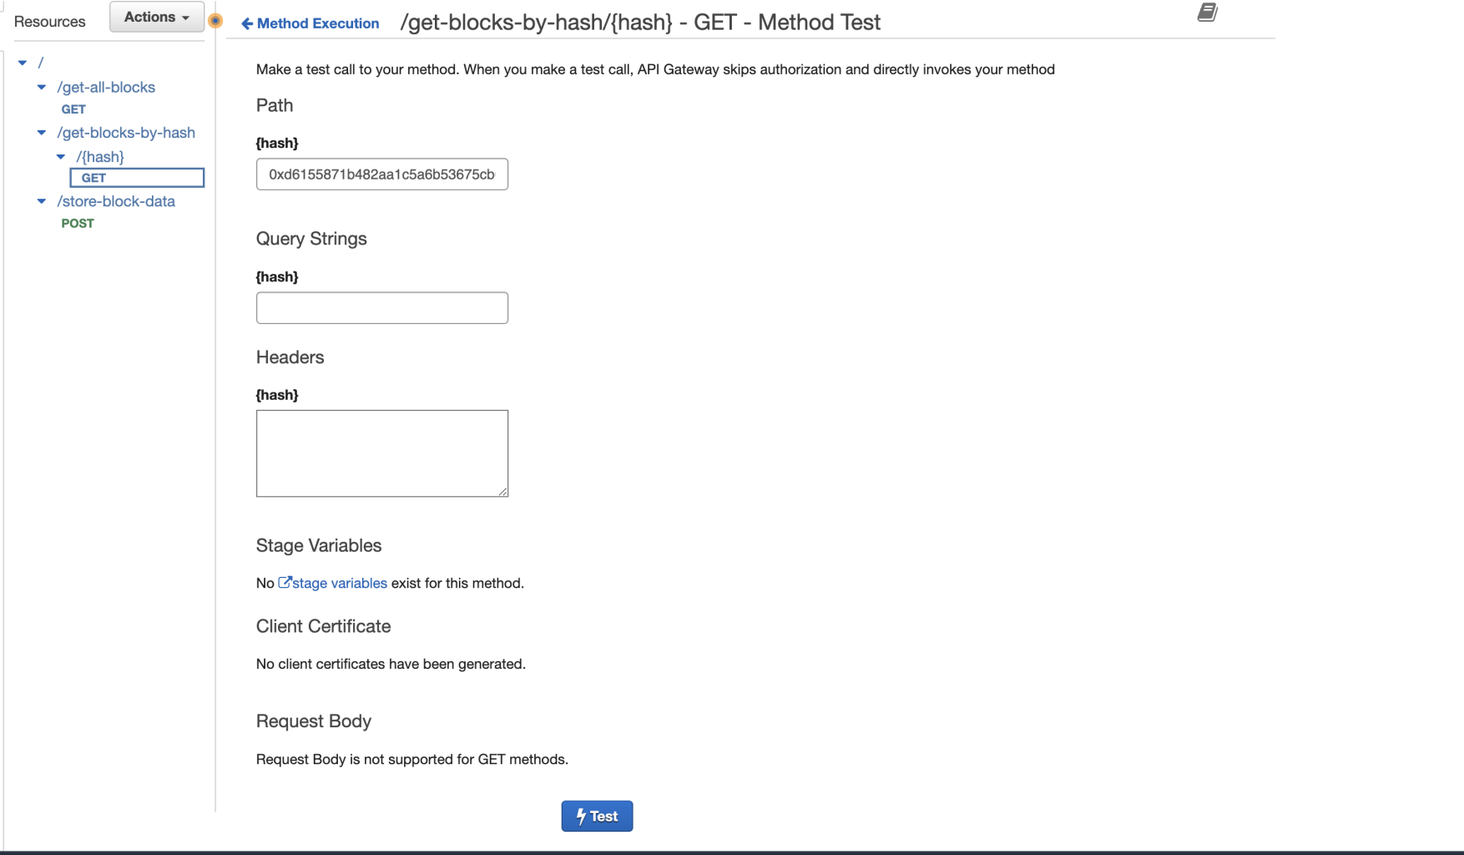The height and width of the screenshot is (855, 1464).
Task: Select GET method under /get-all-blocks
Action: click(x=73, y=109)
